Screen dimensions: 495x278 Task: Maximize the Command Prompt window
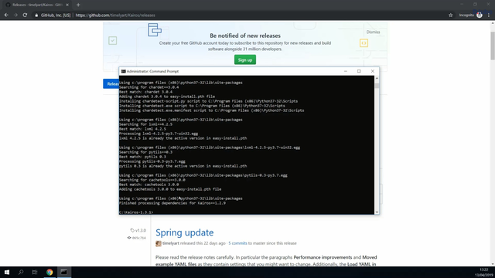point(359,71)
